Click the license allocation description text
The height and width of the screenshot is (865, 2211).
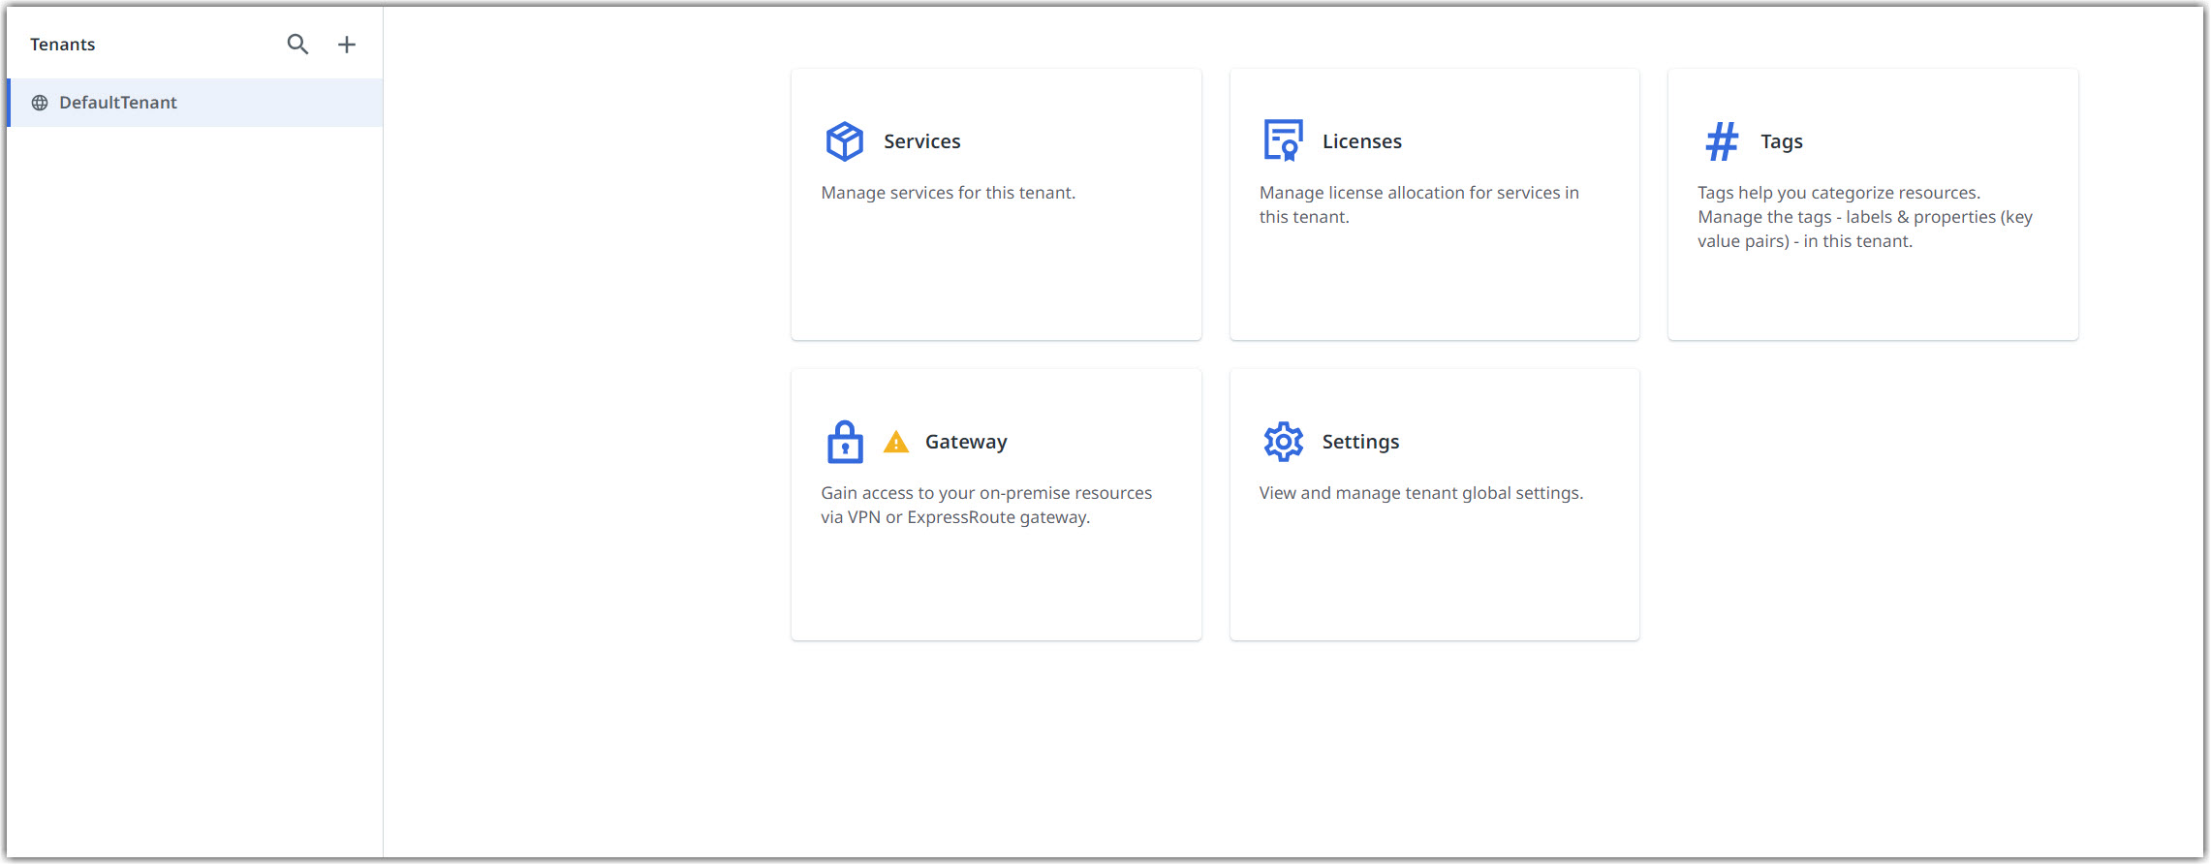[x=1418, y=204]
